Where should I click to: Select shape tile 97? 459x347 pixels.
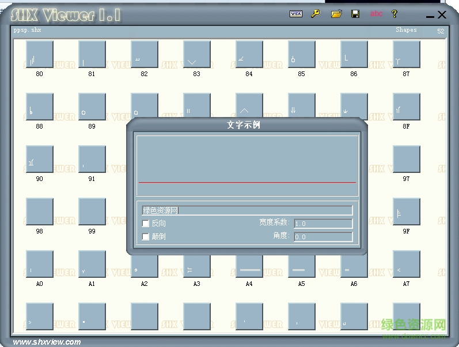click(407, 159)
